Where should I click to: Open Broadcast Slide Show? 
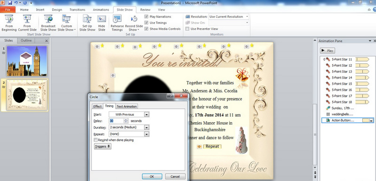pos(48,23)
